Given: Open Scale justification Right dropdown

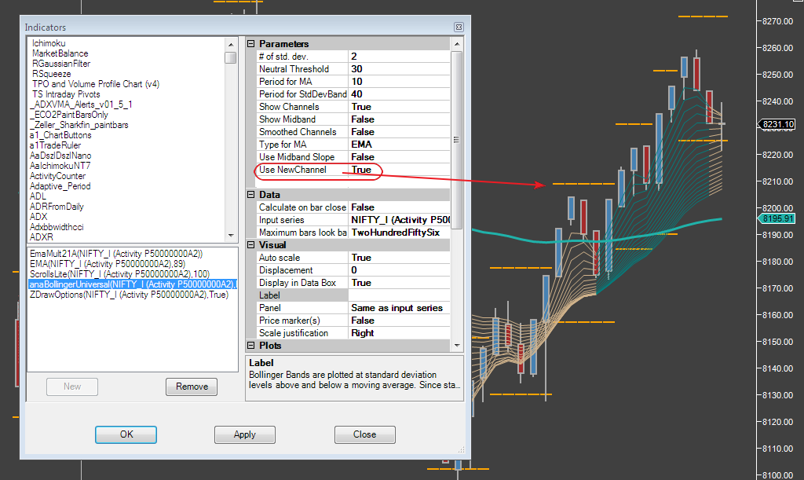Looking at the screenshot, I should (x=399, y=333).
